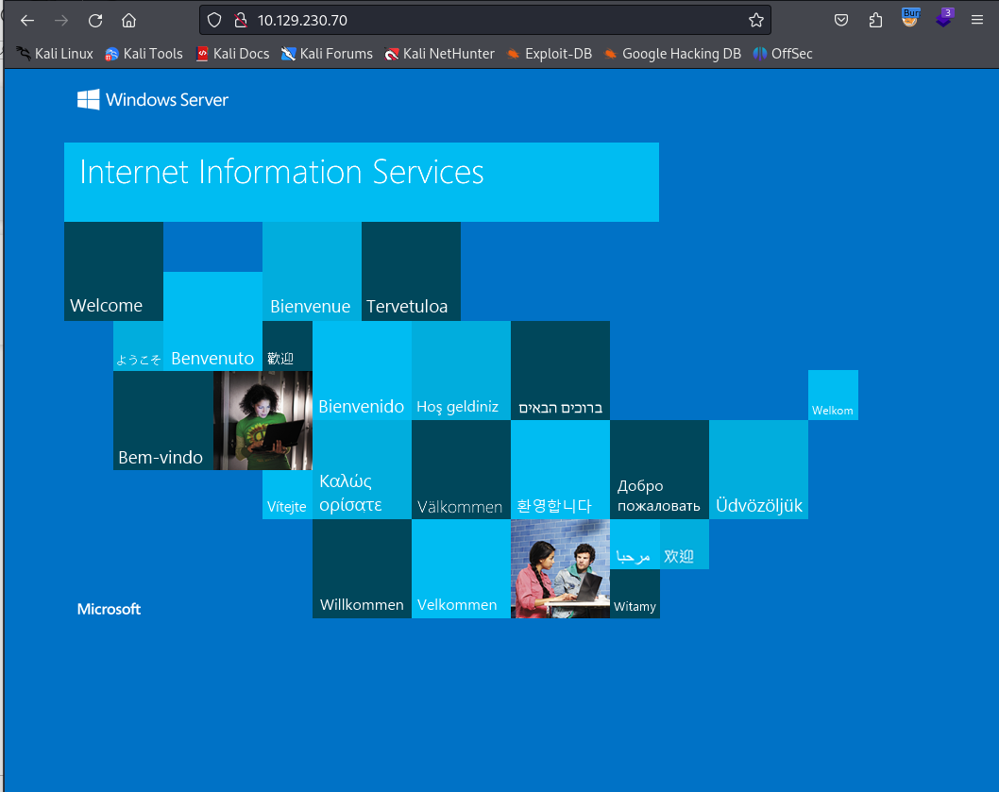Click the Bem-vindo tile
999x792 pixels.
163,420
